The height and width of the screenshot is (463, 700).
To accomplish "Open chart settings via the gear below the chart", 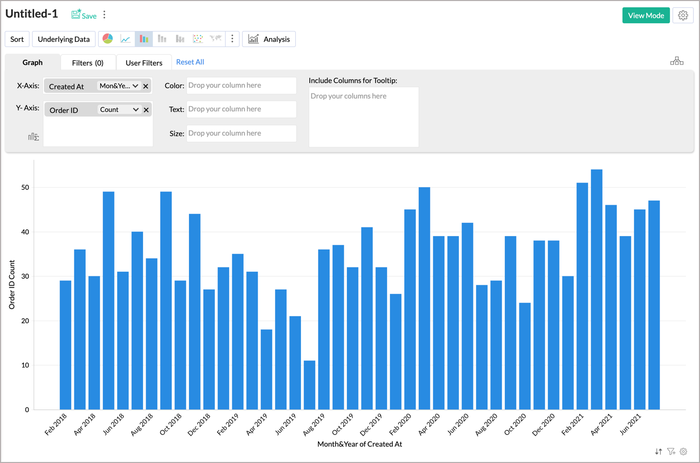I will pos(683,452).
